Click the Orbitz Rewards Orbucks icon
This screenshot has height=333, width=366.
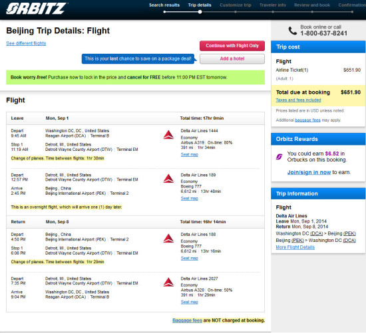click(279, 157)
